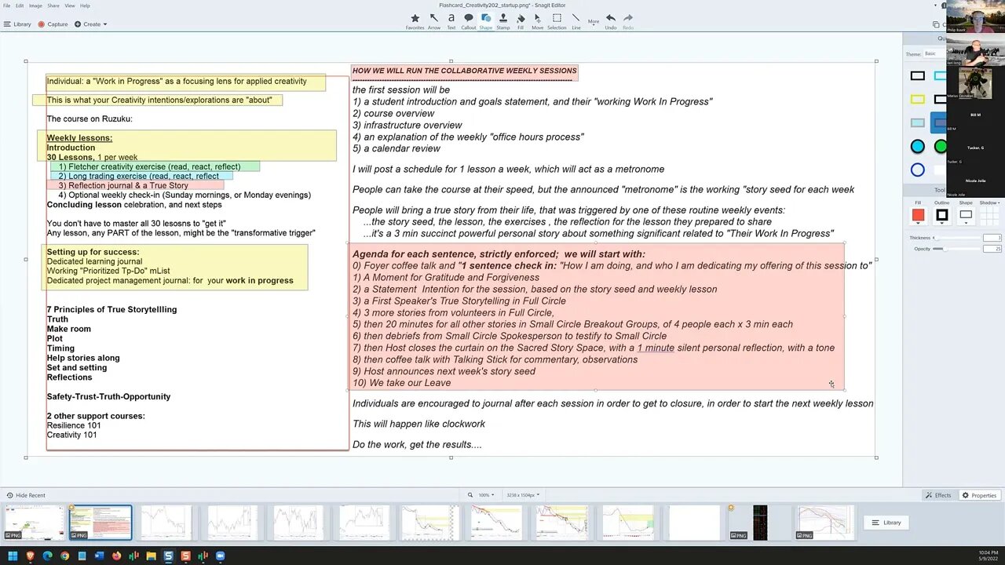Viewport: 1005px width, 565px height.
Task: Click the Undo arrow
Action: [x=610, y=21]
